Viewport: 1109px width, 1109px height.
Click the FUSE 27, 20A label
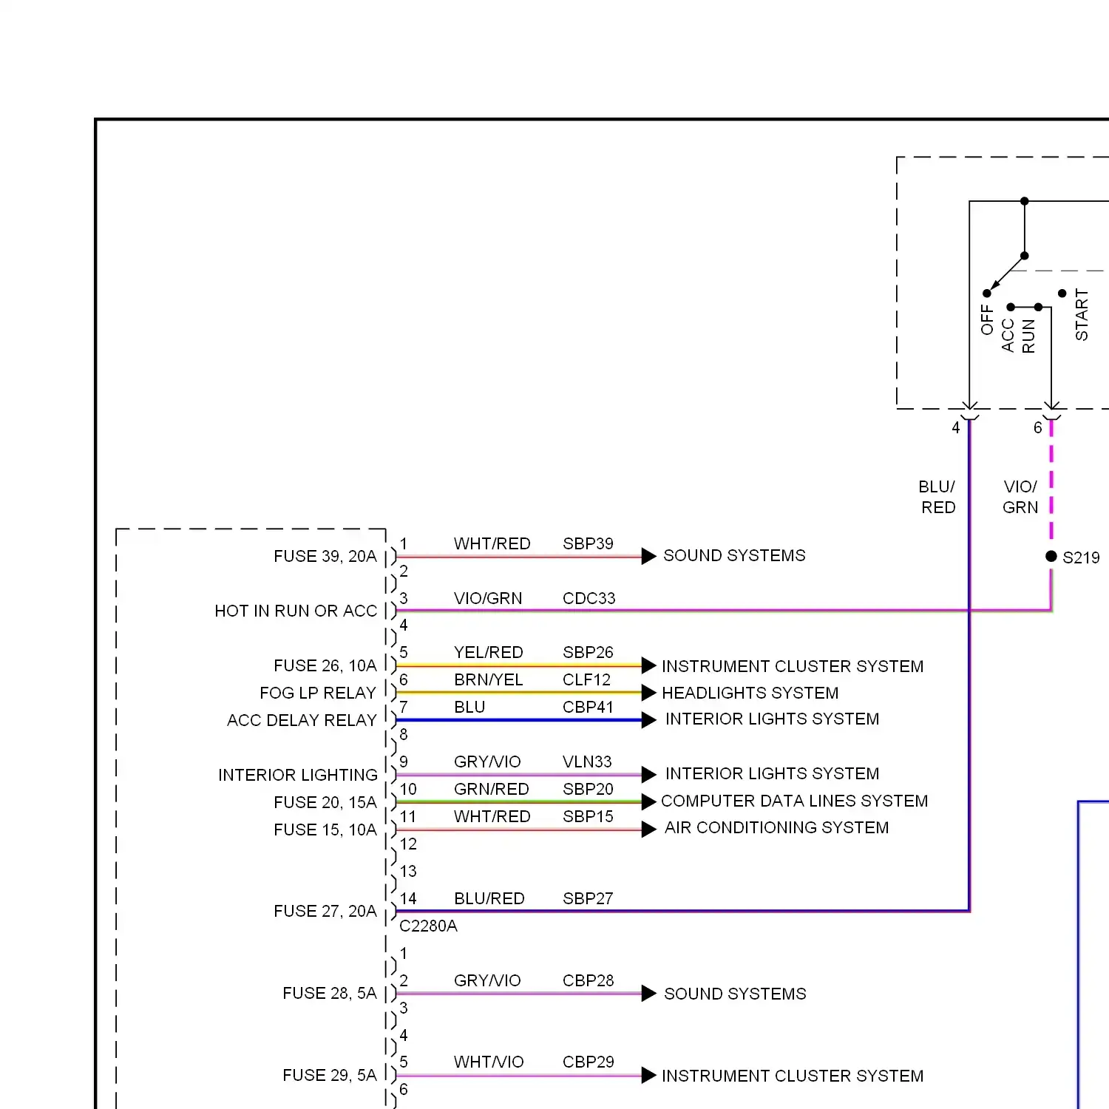pyautogui.click(x=325, y=911)
